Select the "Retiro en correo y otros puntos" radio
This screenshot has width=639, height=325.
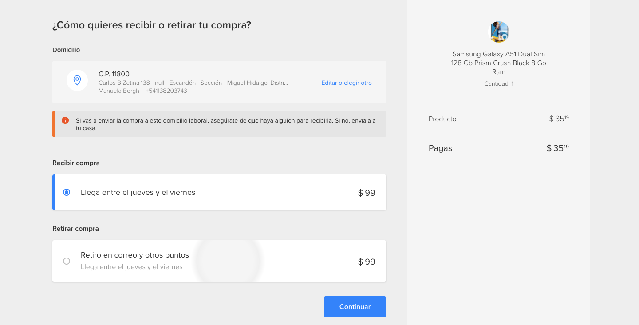point(67,261)
